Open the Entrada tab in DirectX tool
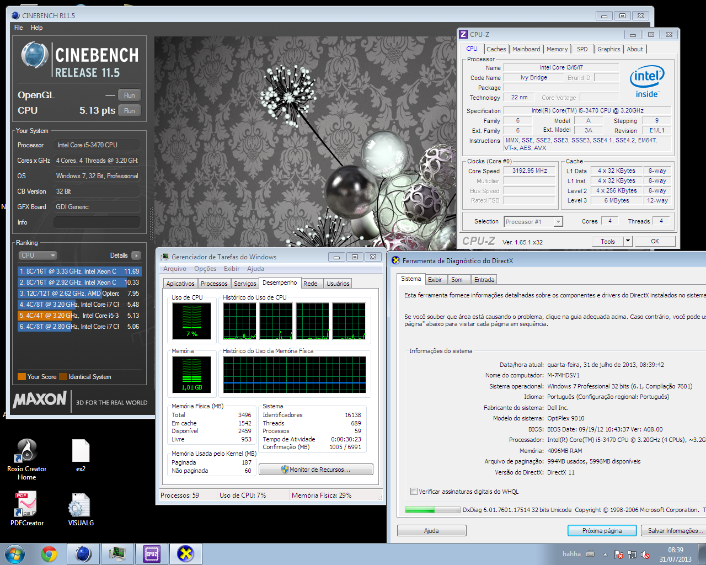 pos(484,280)
